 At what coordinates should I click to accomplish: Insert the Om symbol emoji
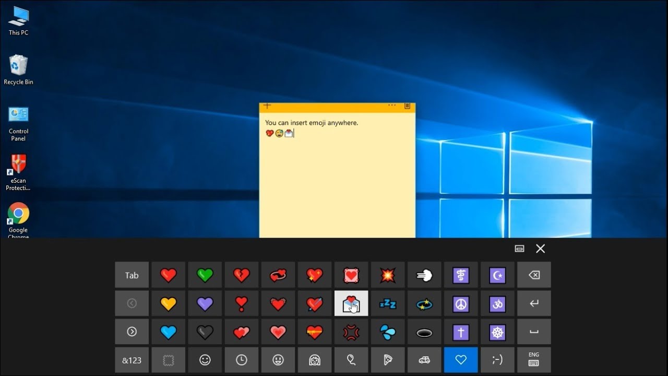coord(497,303)
